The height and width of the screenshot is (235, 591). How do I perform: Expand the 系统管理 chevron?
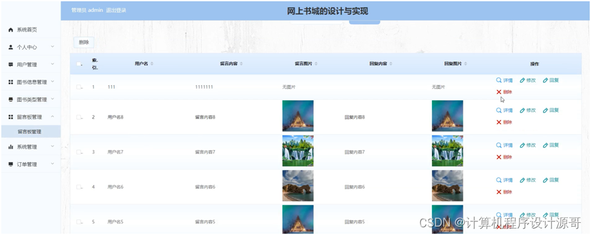point(52,146)
